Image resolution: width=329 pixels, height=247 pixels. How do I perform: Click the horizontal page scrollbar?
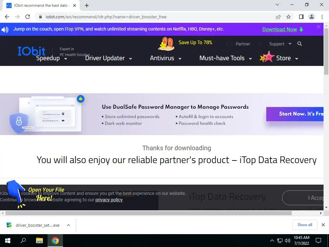pos(148,213)
